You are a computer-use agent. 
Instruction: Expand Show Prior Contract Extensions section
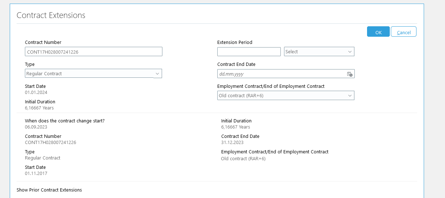click(x=49, y=190)
